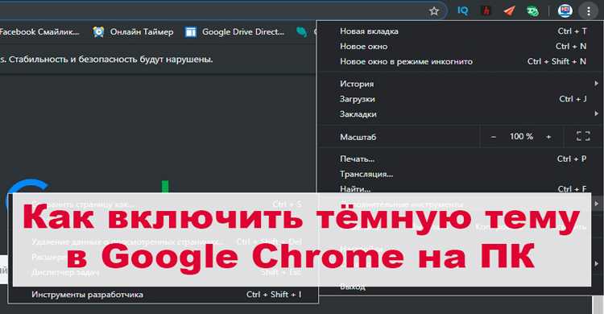
Task: Click Найти... in the Chrome menu
Action: point(461,188)
